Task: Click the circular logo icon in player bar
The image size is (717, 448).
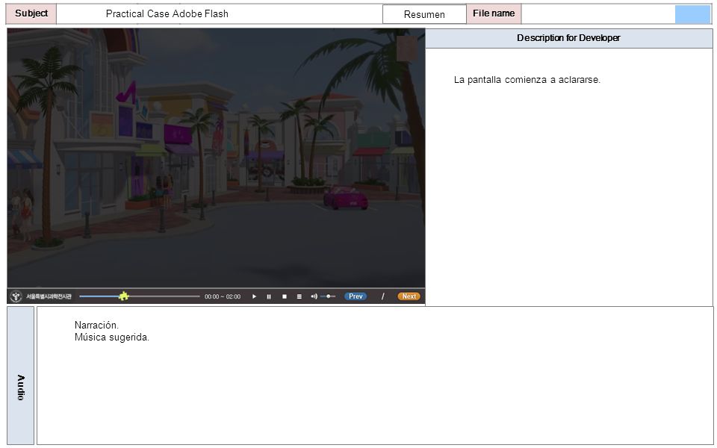Action: click(16, 296)
